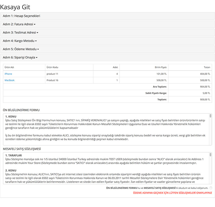Tick the agreements acceptance checkbox
The image size is (215, 207).
click(x=211, y=188)
